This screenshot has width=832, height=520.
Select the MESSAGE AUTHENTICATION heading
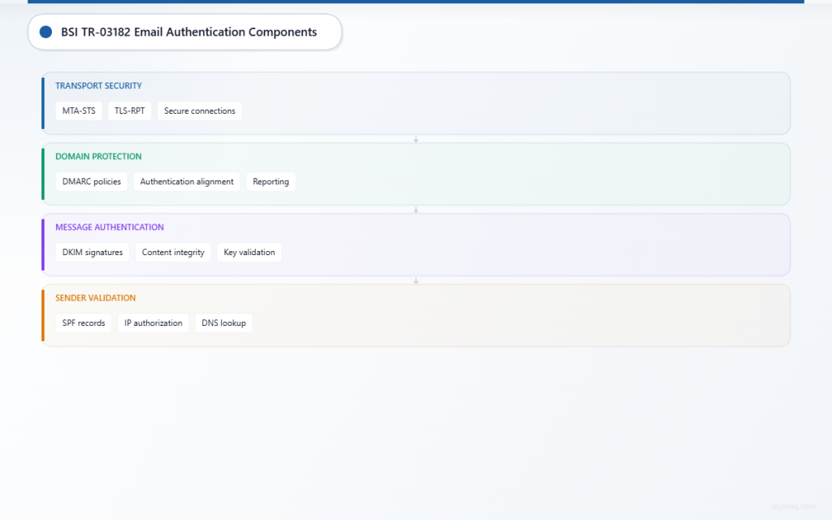click(110, 227)
